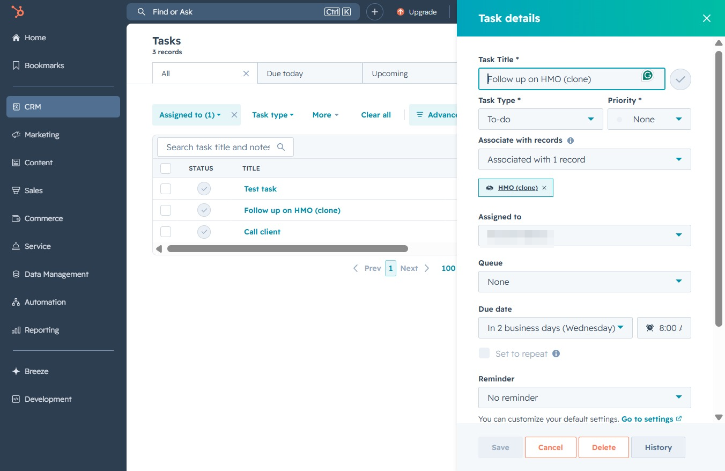
Task: Click the Bookmarks icon in sidebar
Action: 16,65
